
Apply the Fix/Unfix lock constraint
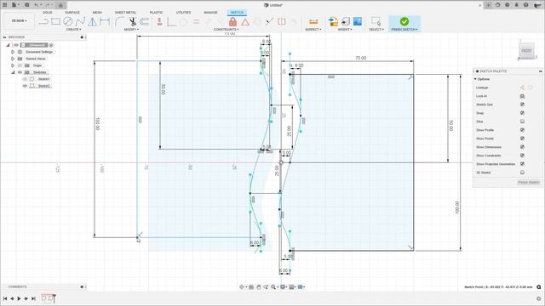click(x=232, y=21)
